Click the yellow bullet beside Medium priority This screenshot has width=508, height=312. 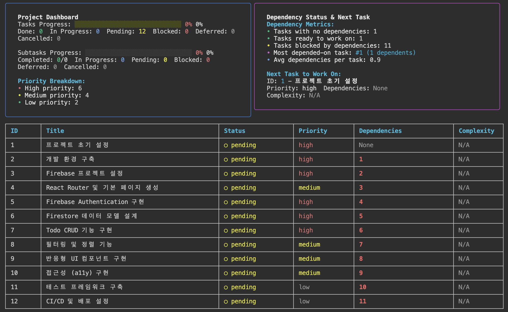click(20, 95)
